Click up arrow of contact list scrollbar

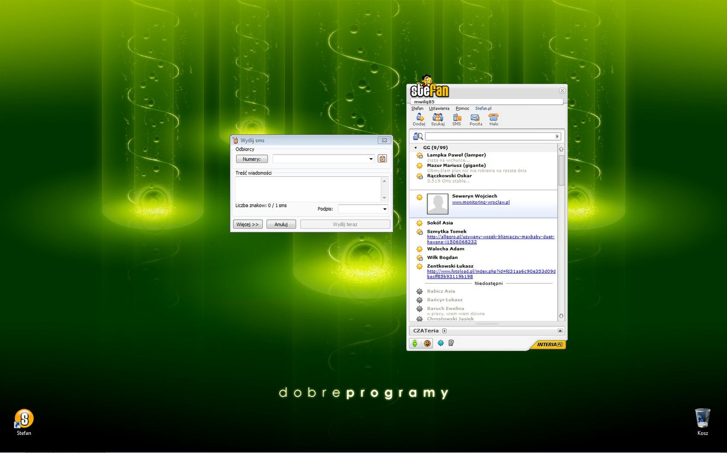point(561,149)
